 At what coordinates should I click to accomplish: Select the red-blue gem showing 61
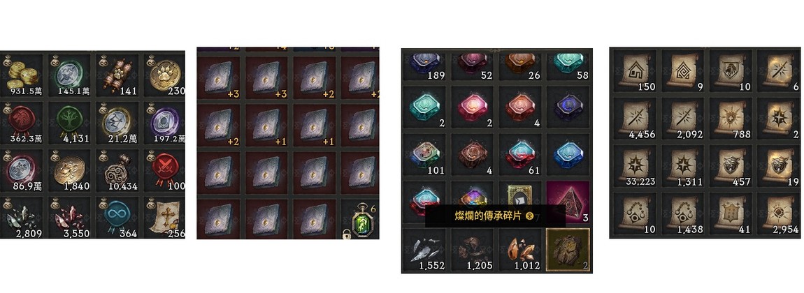(x=520, y=154)
